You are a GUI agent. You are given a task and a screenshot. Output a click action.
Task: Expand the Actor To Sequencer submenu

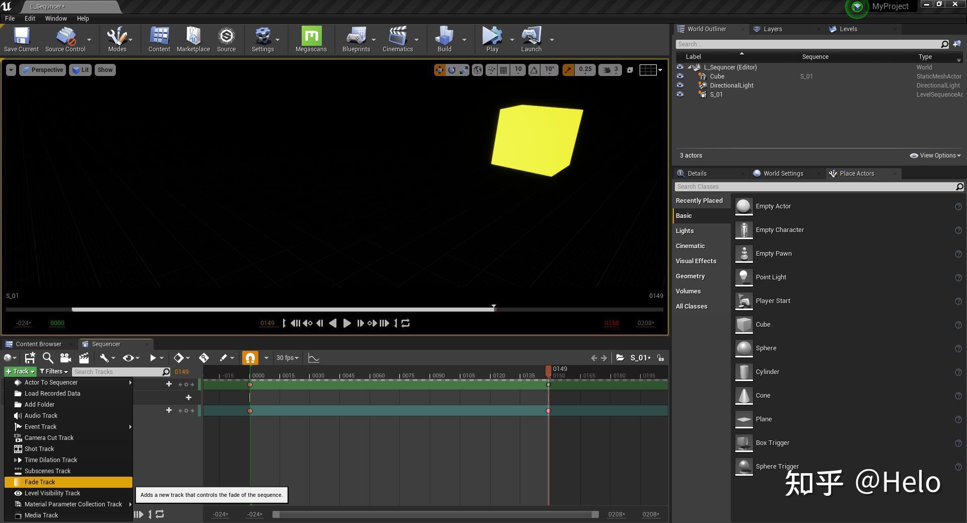click(x=50, y=382)
